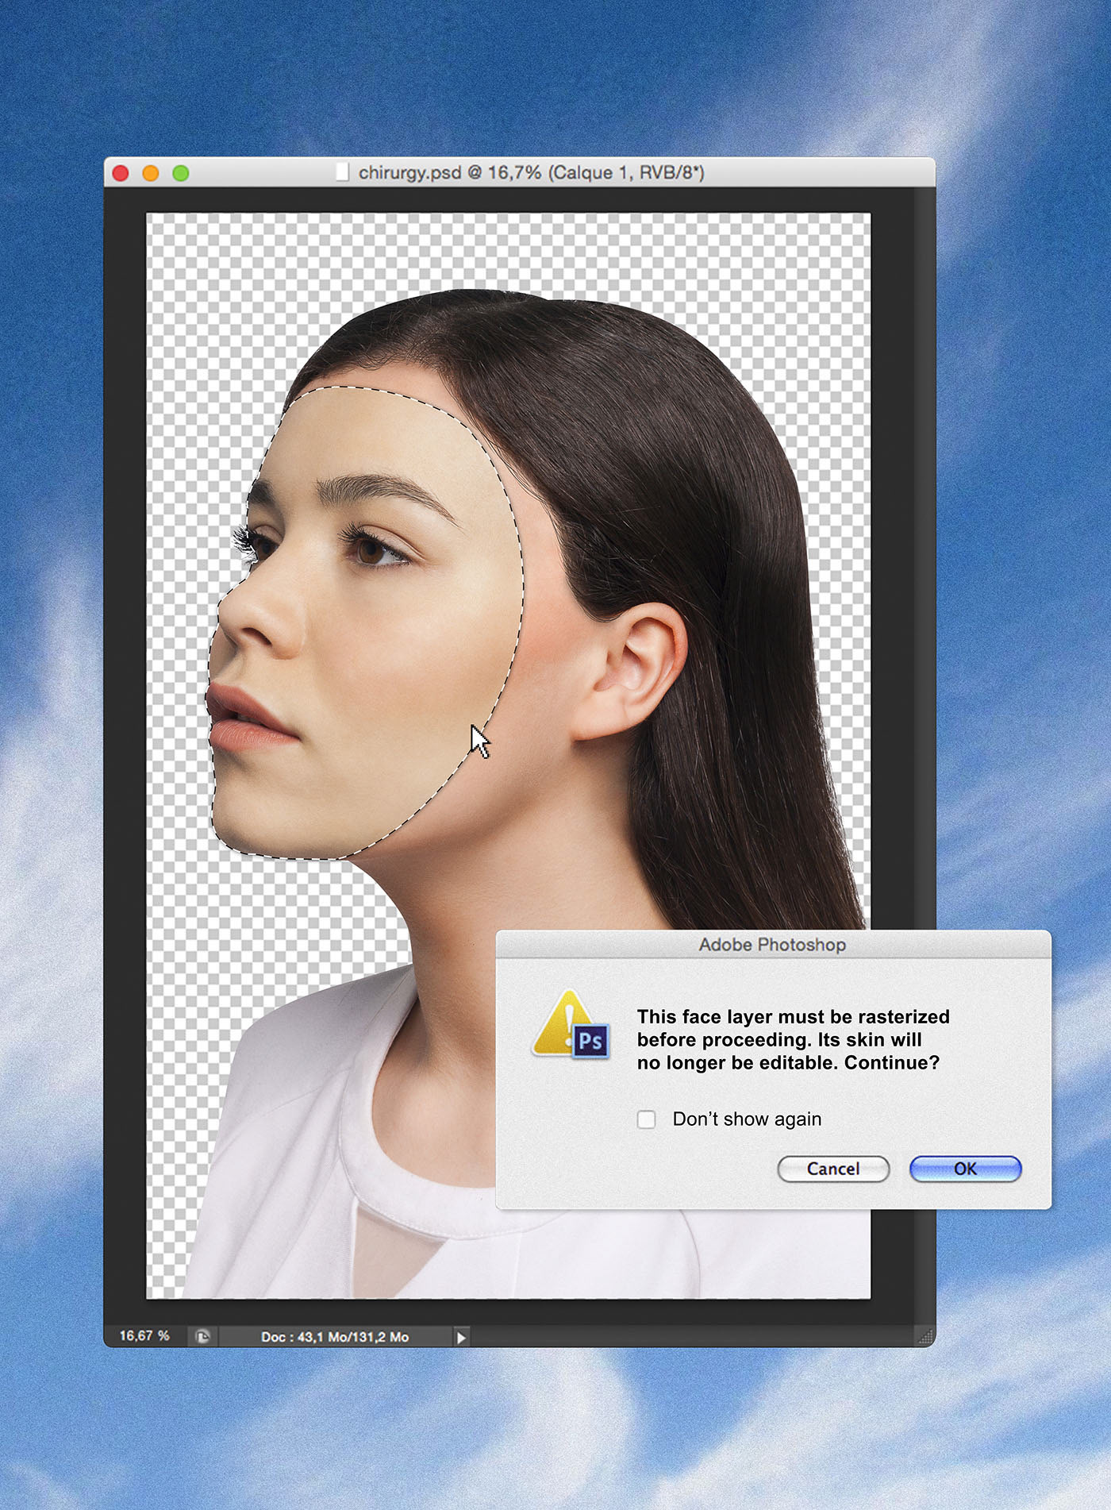
Task: Close the chirurgy.psd window with the red button
Action: tap(121, 173)
